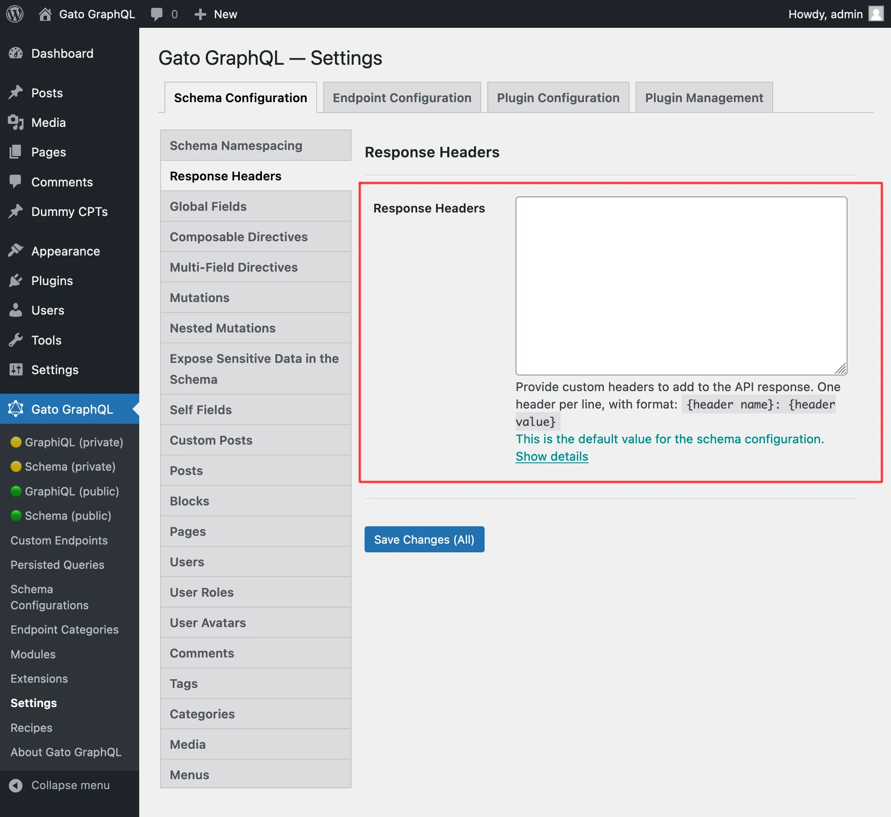Click the yellow dot beside GraphiQL (private)
The width and height of the screenshot is (891, 817).
click(16, 442)
